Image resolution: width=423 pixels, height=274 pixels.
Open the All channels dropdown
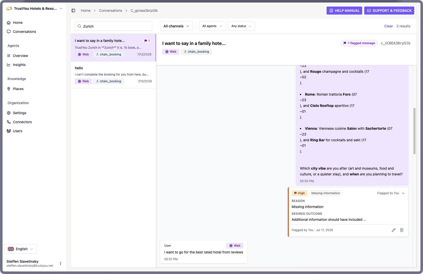[x=177, y=26]
